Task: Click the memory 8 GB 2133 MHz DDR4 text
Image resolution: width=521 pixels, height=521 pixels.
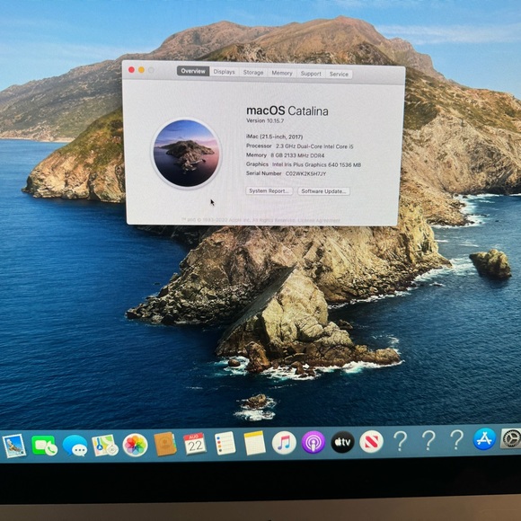Action: click(297, 155)
